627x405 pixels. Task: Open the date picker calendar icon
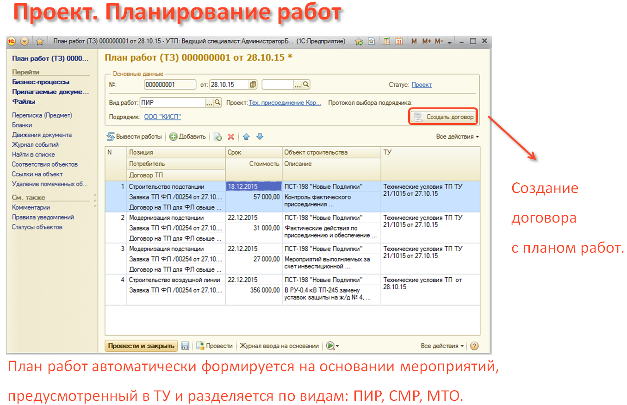tap(253, 85)
